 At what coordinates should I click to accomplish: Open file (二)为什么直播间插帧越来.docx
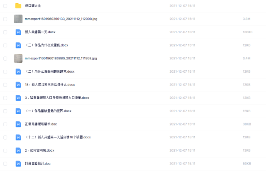(x=49, y=71)
